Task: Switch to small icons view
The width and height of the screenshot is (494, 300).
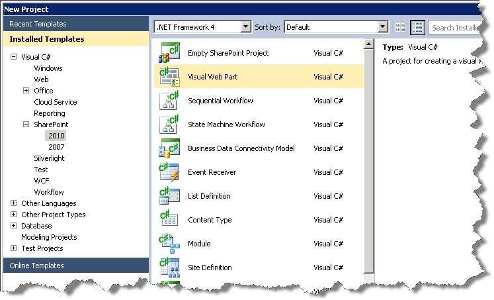Action: [x=400, y=27]
